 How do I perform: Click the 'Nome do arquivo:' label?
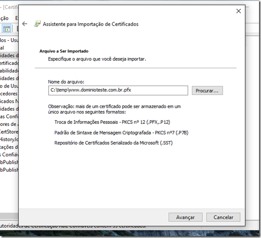click(66, 82)
